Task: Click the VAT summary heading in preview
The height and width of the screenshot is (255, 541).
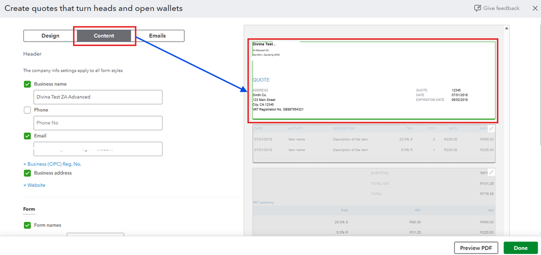Action: coord(263,203)
